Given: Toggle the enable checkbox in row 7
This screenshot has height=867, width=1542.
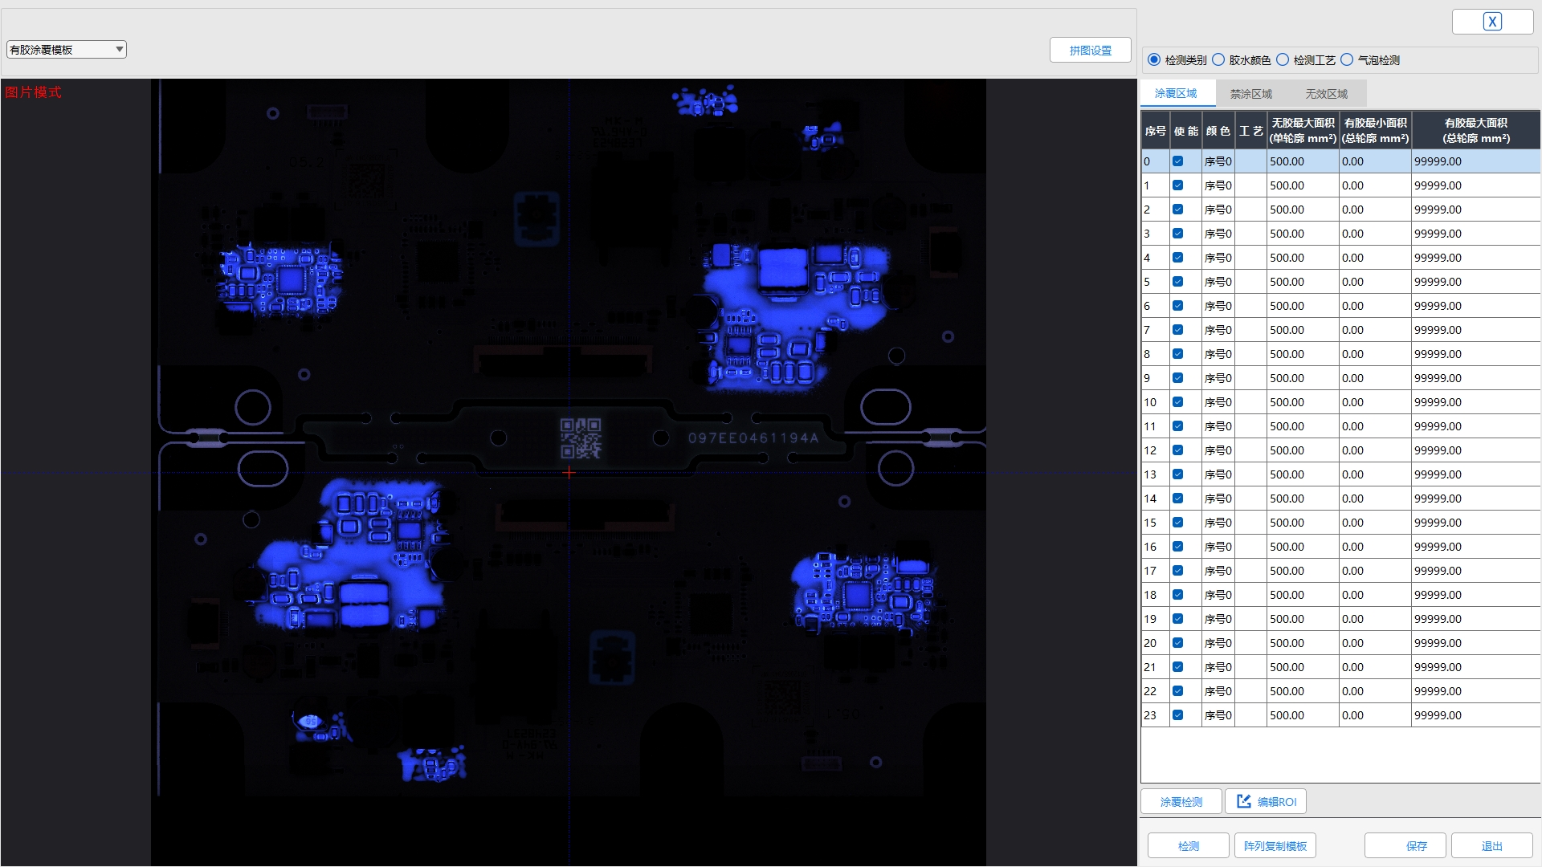Looking at the screenshot, I should (x=1177, y=330).
